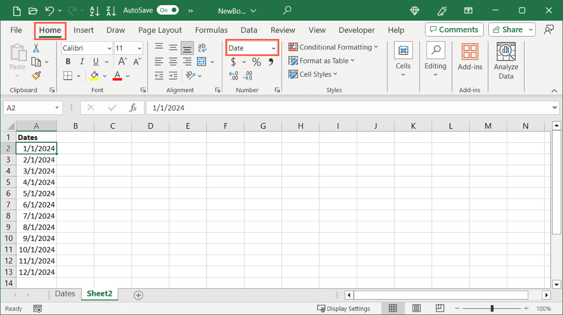Open the Comments pane button
The image size is (563, 315).
[x=454, y=30]
